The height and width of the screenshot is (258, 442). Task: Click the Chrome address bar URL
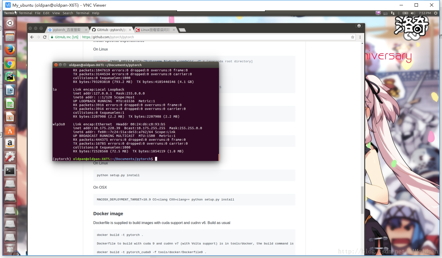click(108, 37)
